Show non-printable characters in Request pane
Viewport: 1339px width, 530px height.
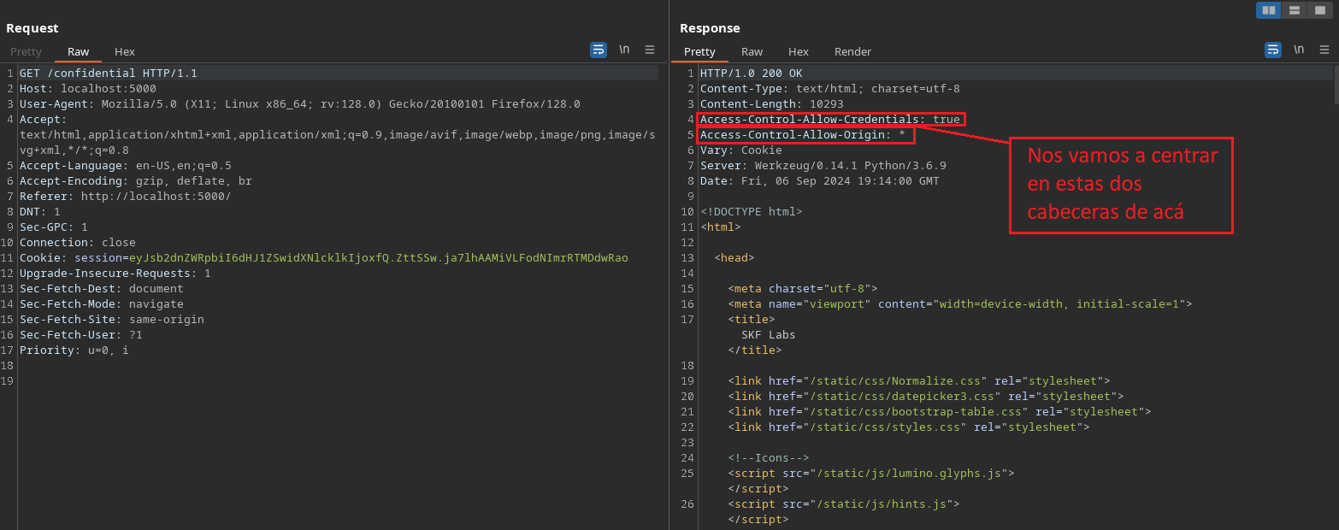point(624,50)
